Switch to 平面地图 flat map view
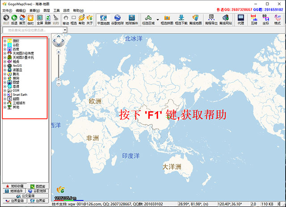Screen dimensions: 286x207 point(103,18)
